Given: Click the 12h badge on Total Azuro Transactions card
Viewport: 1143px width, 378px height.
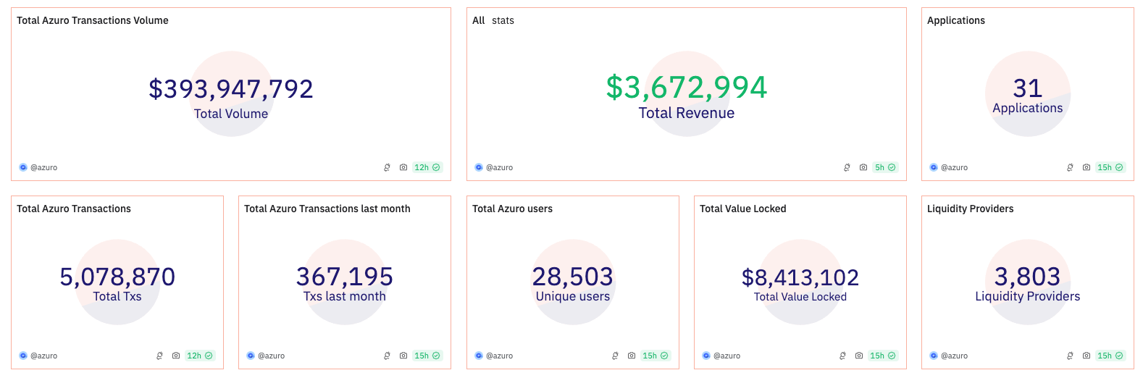Looking at the screenshot, I should [x=200, y=356].
